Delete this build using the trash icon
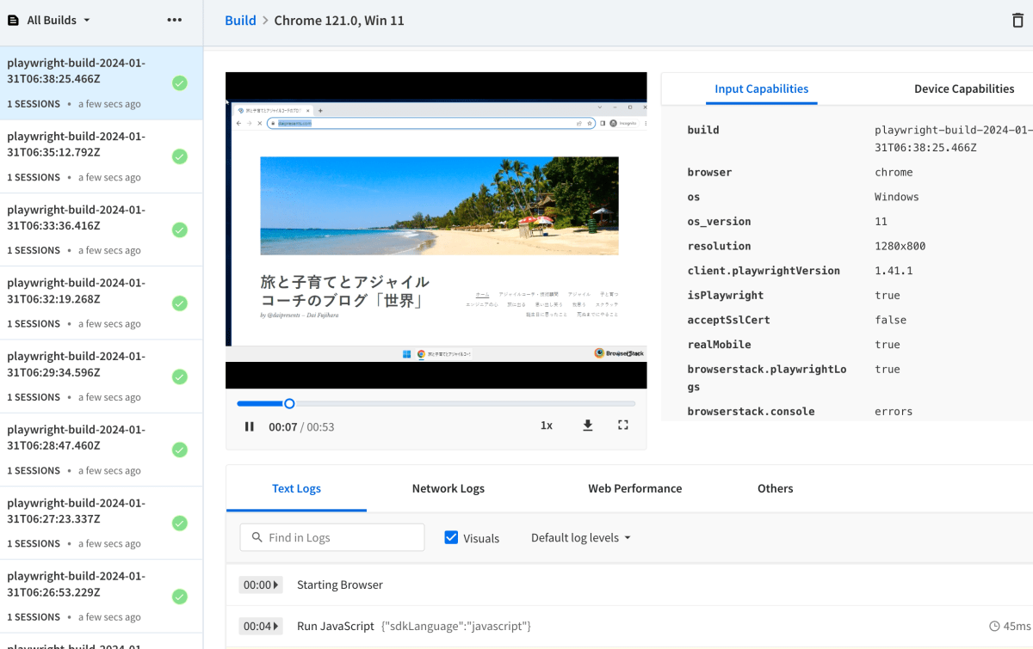Viewport: 1033px width, 649px height. (1018, 19)
